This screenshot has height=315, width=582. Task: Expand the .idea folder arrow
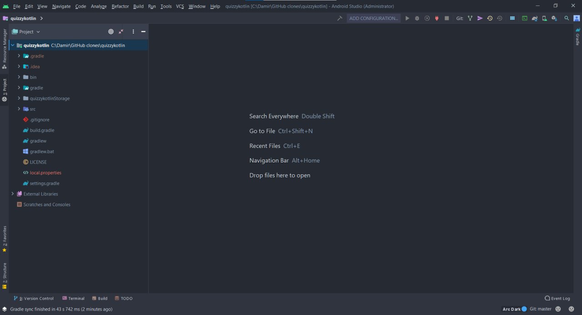(19, 66)
